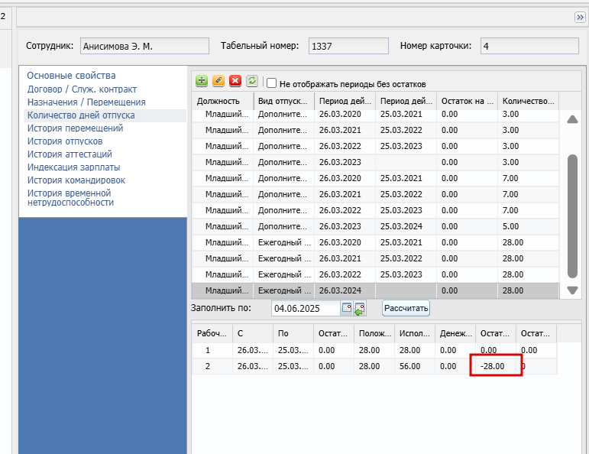Open the calendar picker next to 04.06.2025

tap(346, 308)
